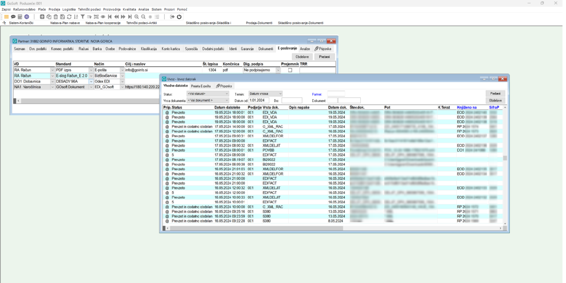Zoom in with magnifier plus icon
Screen dimensions: 566x283
click(137, 17)
